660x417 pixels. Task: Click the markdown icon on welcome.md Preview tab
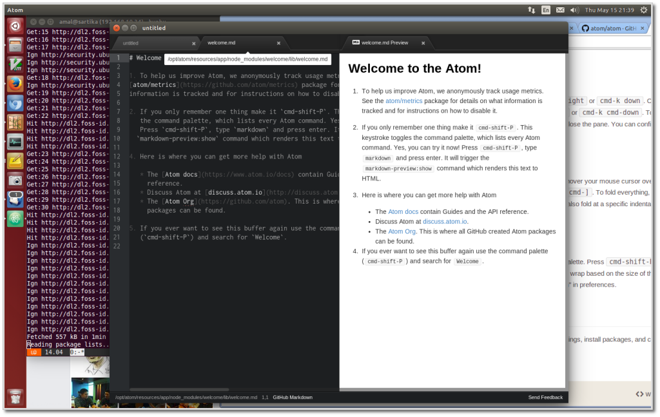(356, 43)
